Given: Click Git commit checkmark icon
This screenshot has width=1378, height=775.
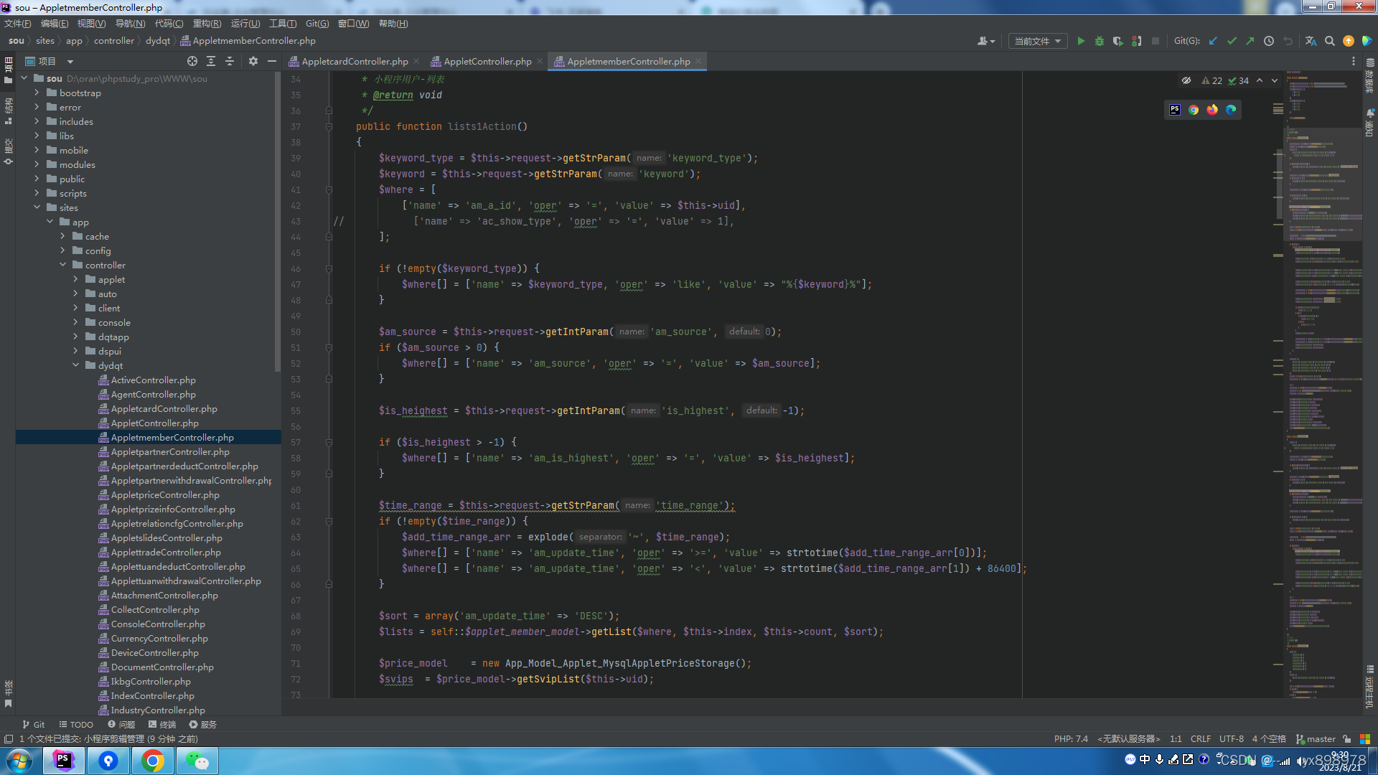Looking at the screenshot, I should click(1232, 41).
